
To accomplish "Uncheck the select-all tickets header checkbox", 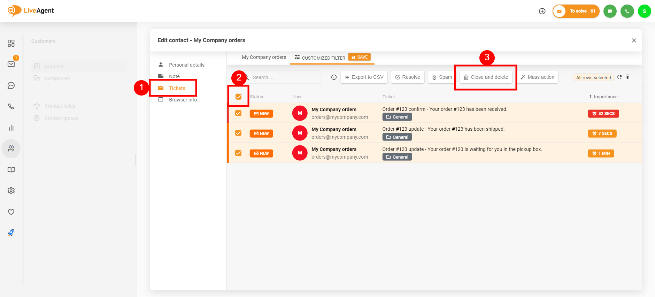I will [x=238, y=97].
